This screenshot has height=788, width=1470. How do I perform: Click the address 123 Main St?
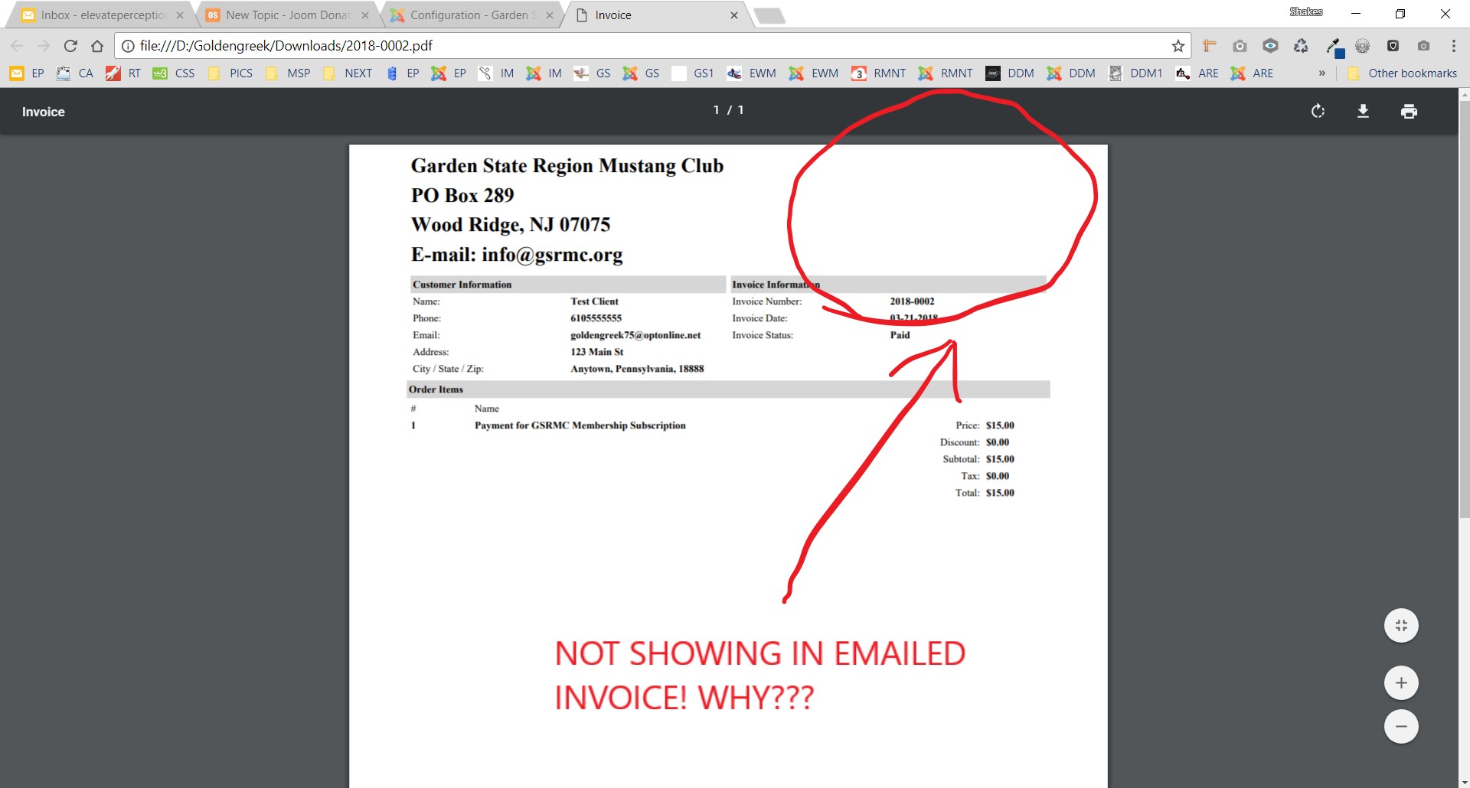596,352
